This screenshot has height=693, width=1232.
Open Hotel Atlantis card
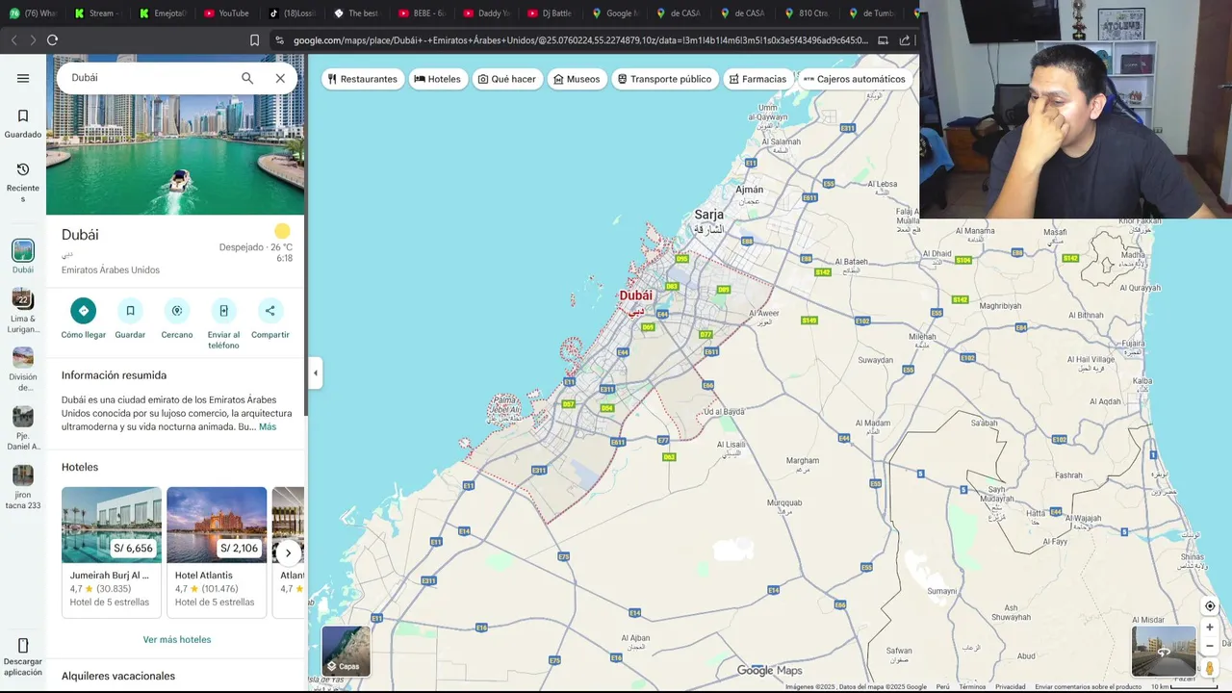tap(217, 551)
